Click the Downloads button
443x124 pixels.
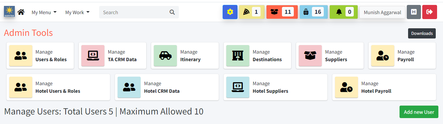click(x=422, y=33)
